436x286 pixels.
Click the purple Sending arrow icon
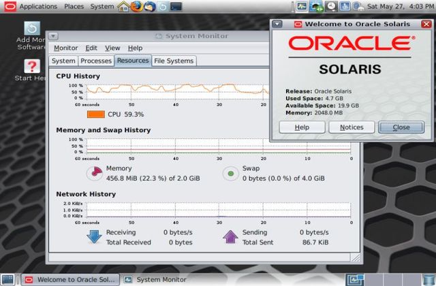(x=230, y=237)
